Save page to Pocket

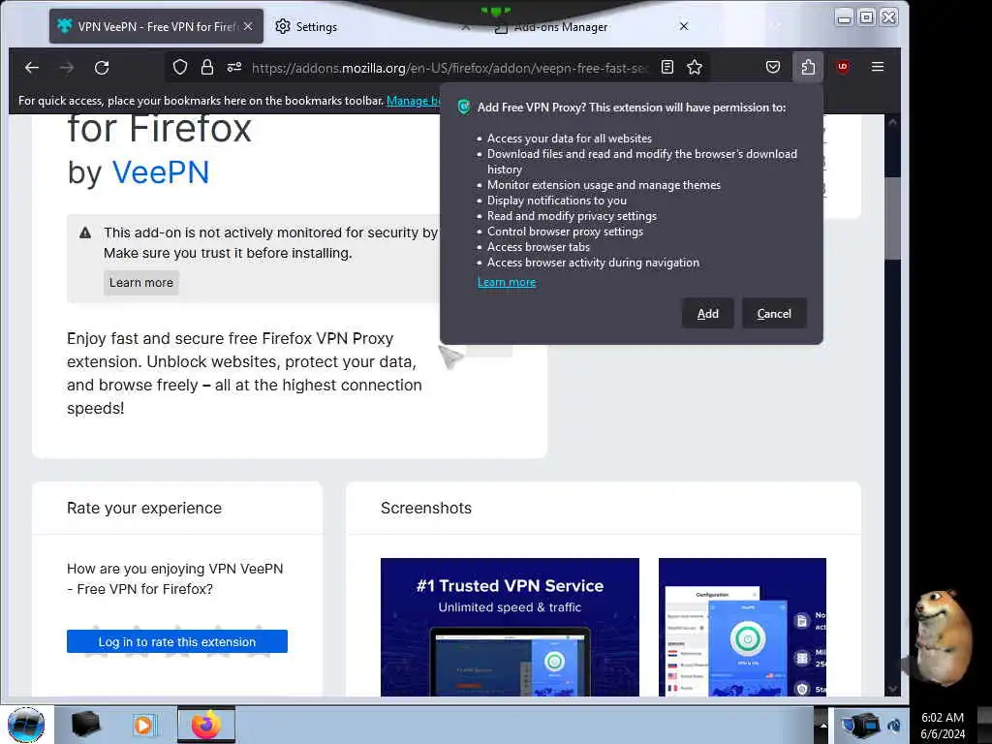coord(772,67)
